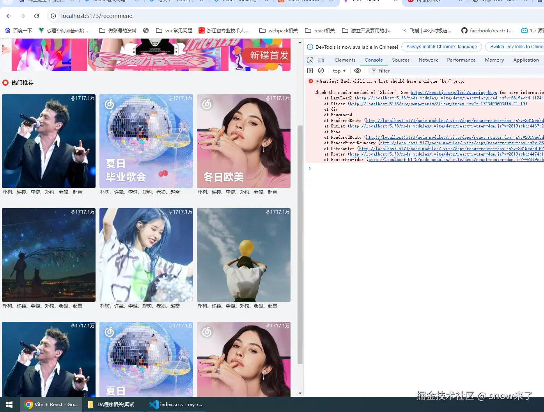The height and width of the screenshot is (412, 544).
Task: Open the 'top' execution context dropdown
Action: [x=339, y=71]
